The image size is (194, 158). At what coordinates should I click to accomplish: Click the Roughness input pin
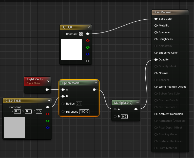pyautogui.click(x=156, y=39)
